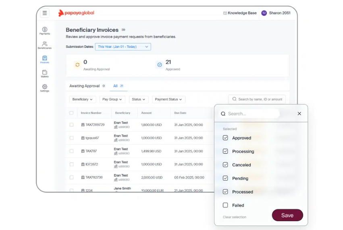Click the invoice icon beside TAX787
This screenshot has height=230, width=343.
coord(83,151)
